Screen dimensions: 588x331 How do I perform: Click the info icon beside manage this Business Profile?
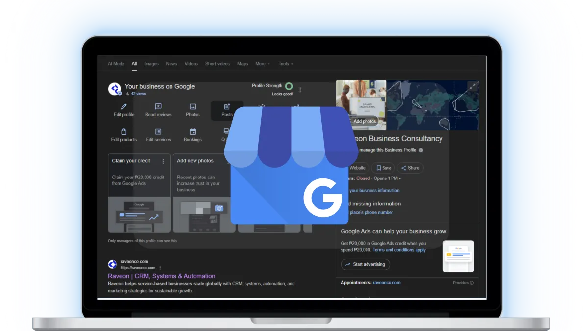click(x=421, y=150)
